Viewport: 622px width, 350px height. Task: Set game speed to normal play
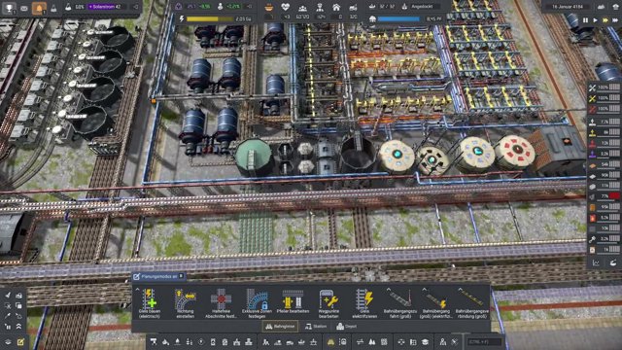[x=595, y=19]
